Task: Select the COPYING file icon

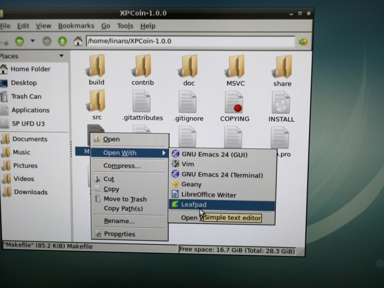Action: pos(234,103)
